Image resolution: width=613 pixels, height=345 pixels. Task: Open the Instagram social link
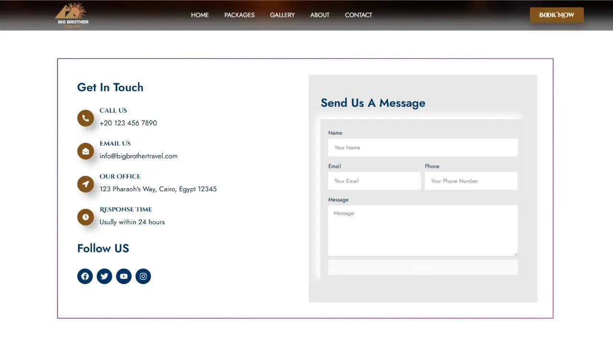coord(143,276)
